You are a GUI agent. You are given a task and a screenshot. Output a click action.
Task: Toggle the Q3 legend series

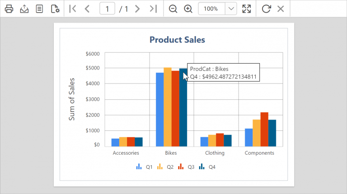click(x=186, y=167)
